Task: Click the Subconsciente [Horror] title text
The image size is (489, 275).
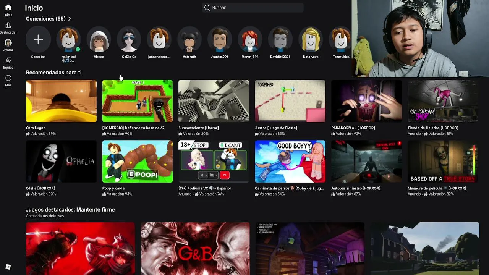Action: (198, 128)
